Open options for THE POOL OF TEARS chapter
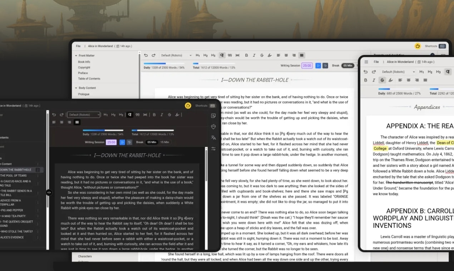The image size is (454, 271). click(38, 175)
